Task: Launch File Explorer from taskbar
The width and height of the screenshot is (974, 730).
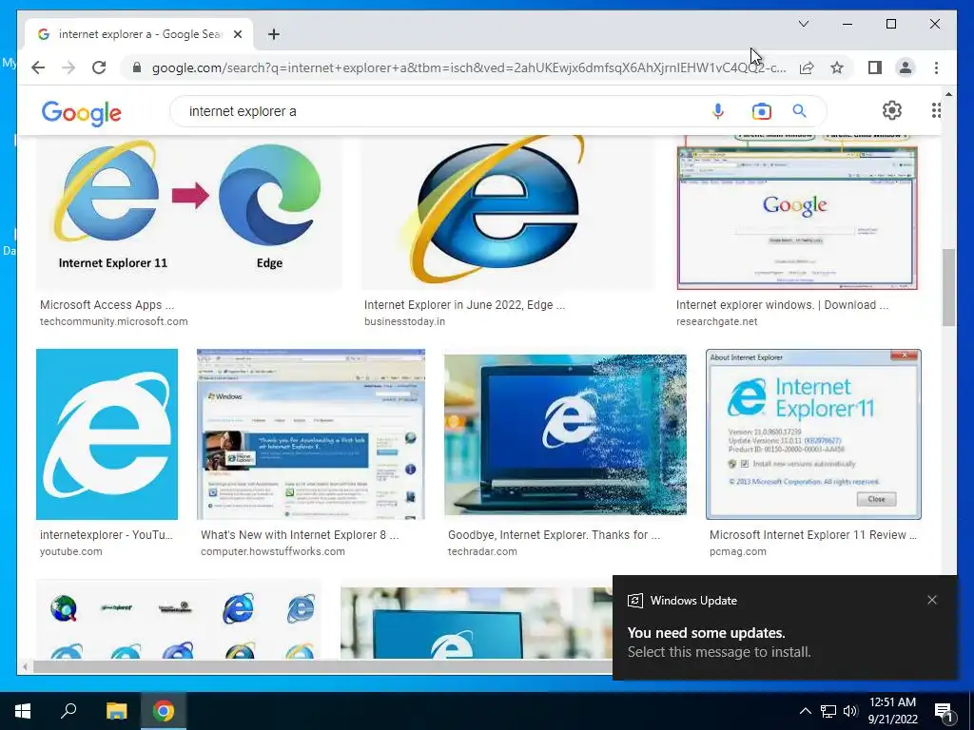Action: click(x=116, y=711)
